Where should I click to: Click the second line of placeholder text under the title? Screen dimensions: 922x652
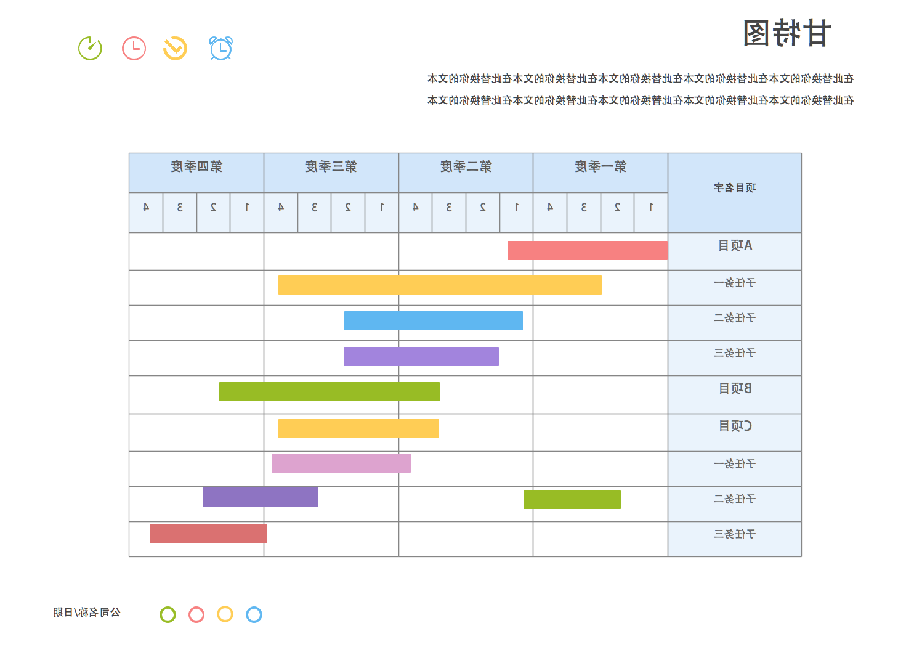[x=641, y=100]
